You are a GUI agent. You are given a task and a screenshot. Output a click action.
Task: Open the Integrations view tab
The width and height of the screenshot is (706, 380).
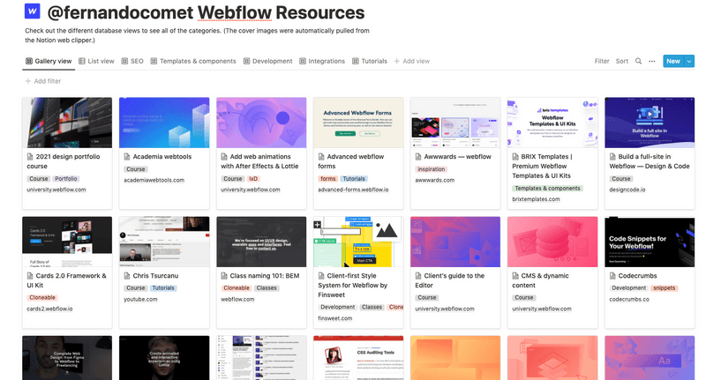click(322, 61)
